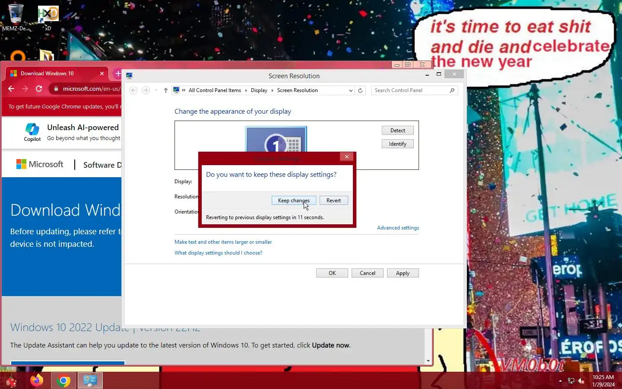Viewport: 622px width, 389px height.
Task: Click the muted volume tray icon
Action: (x=581, y=381)
